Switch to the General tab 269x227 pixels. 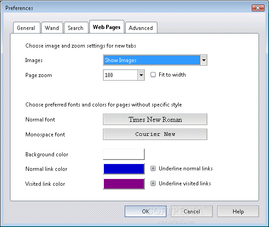click(27, 28)
